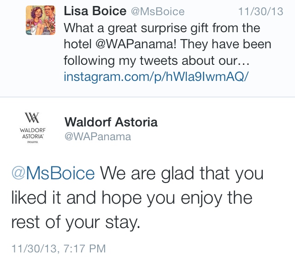Click small PANAMA text in the logo

32,143
